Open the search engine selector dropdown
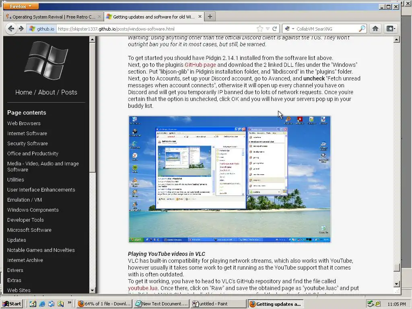 [290, 29]
